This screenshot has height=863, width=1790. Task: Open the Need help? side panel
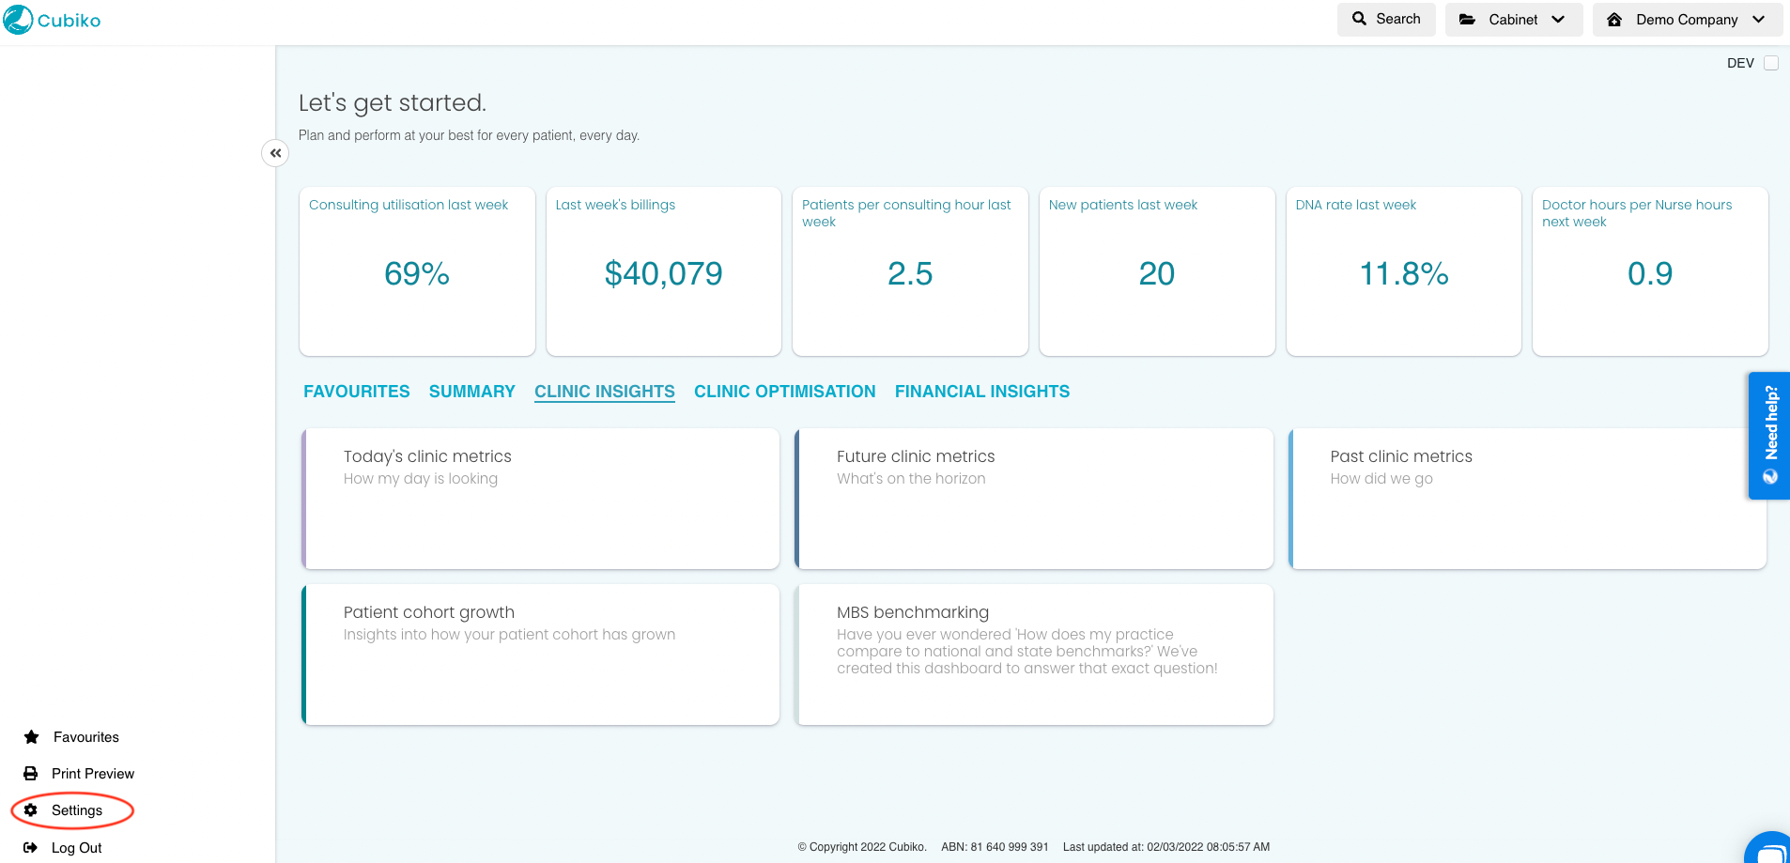1769,436
